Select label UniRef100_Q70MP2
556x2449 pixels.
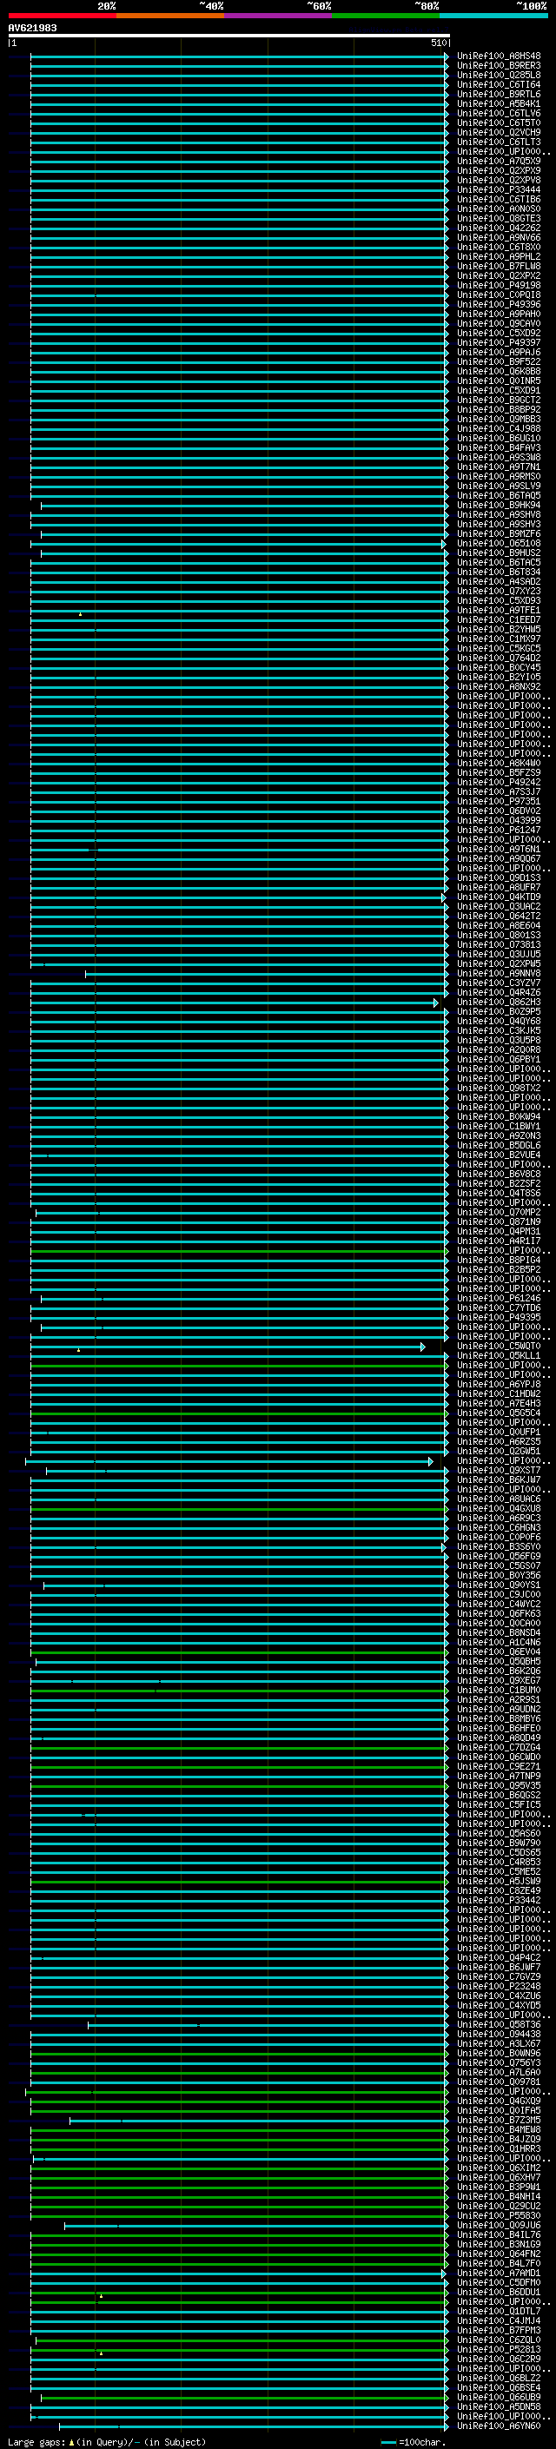[x=499, y=1212]
